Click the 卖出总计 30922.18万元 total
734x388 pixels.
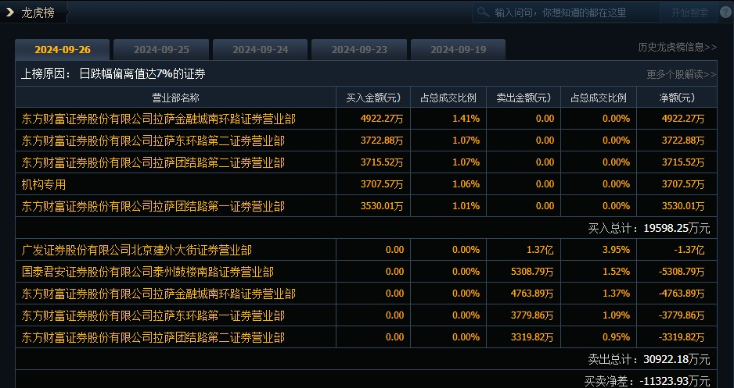pyautogui.click(x=649, y=360)
